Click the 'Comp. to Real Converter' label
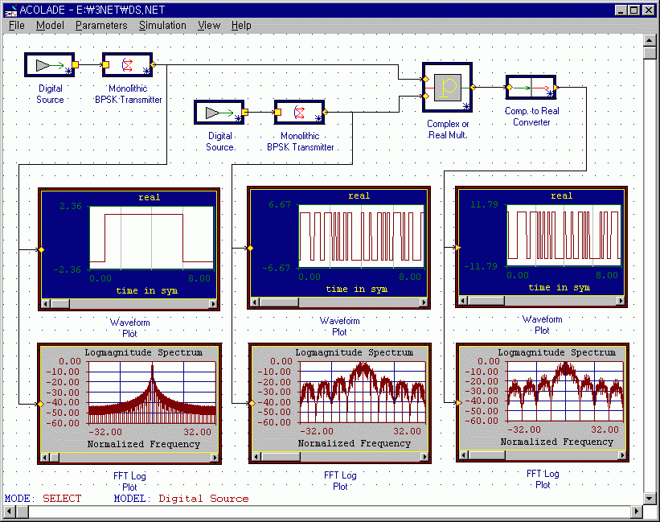The width and height of the screenshot is (660, 522). tap(531, 117)
